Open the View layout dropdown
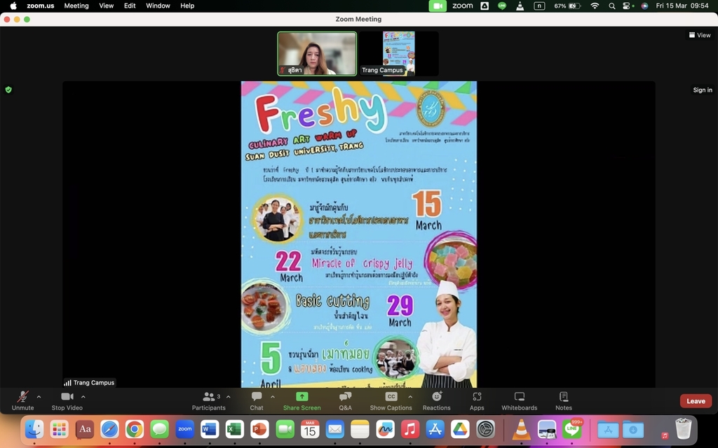The width and height of the screenshot is (718, 448). pos(700,35)
